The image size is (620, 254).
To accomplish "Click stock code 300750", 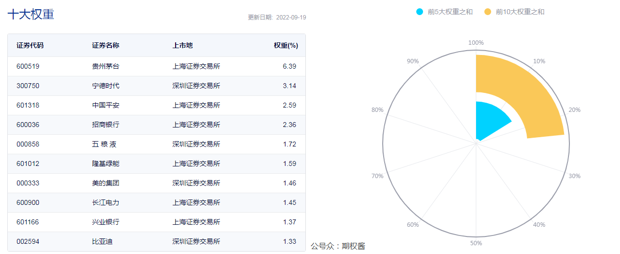I will coord(28,86).
